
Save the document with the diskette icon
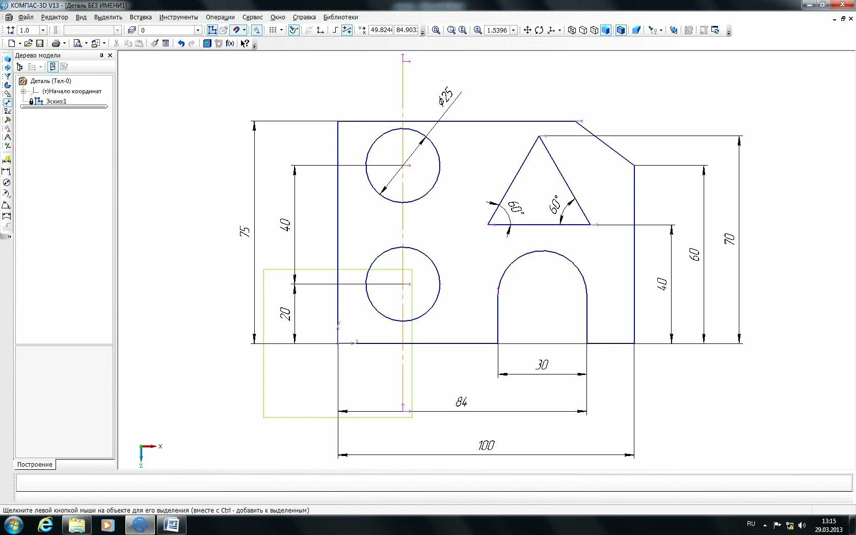(40, 43)
